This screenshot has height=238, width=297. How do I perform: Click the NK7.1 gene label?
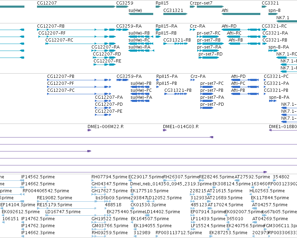[283, 17]
